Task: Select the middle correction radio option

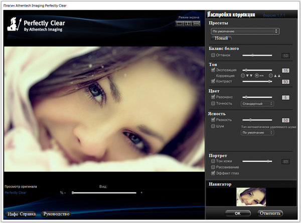Action: click(x=257, y=75)
